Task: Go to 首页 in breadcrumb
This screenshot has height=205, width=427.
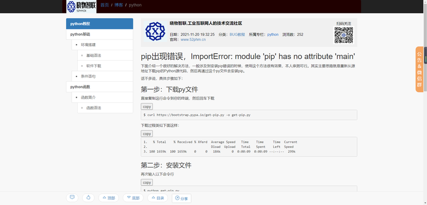Action: click(x=105, y=5)
